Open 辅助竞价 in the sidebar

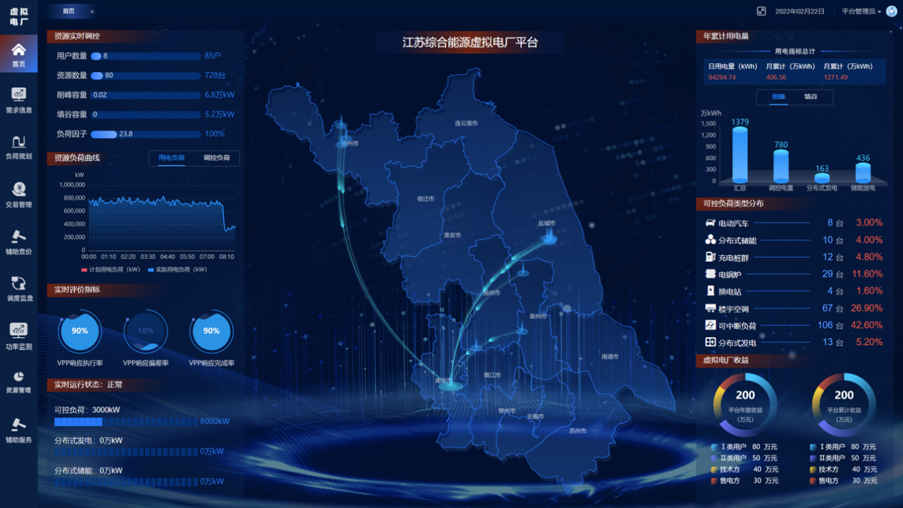tap(19, 241)
